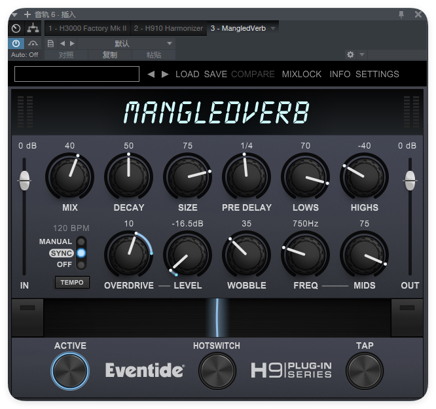436x409 pixels.
Task: Click the MANGLEDVERB display title
Action: pos(217,113)
